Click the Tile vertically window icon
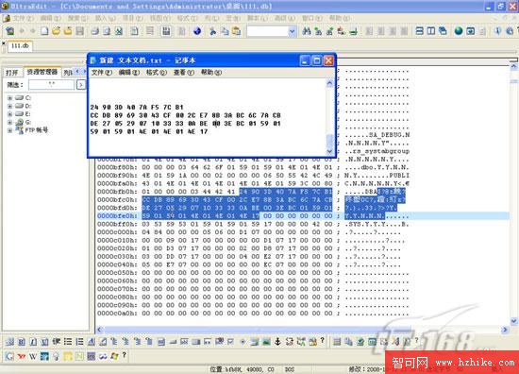 click(431, 31)
